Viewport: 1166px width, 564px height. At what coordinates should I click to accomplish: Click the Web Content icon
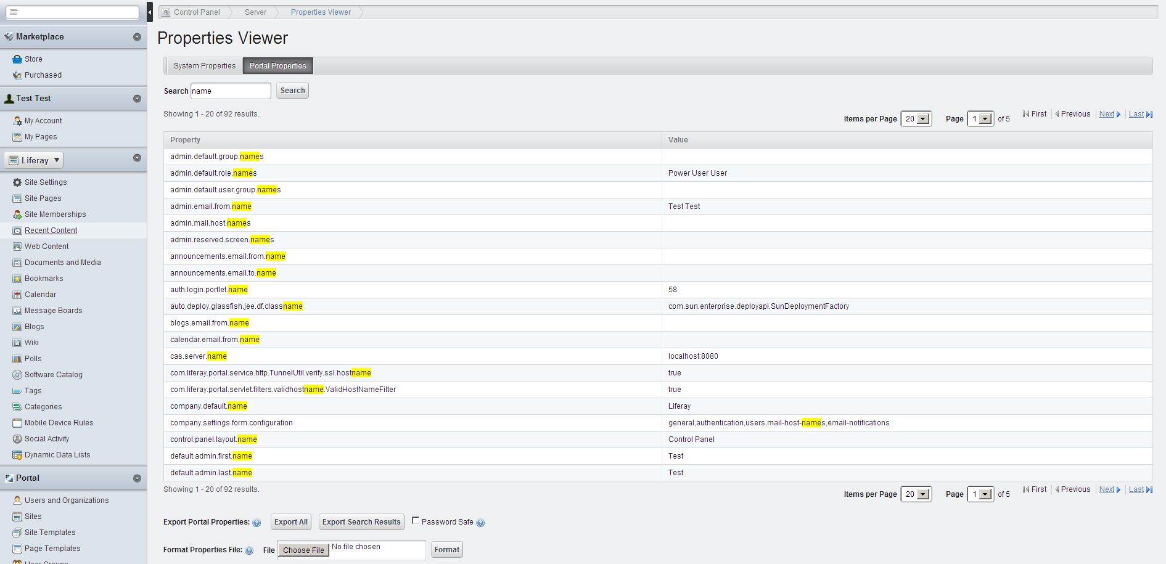[17, 247]
